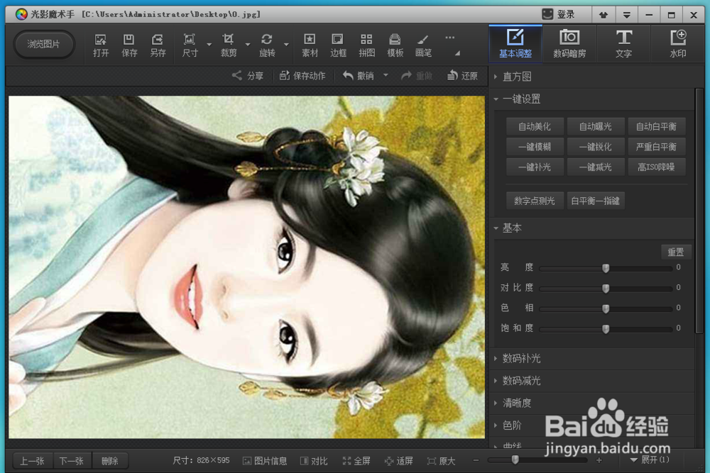Save the image using the 保存 icon

129,45
